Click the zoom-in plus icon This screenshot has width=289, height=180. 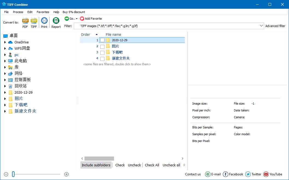tap(66, 174)
